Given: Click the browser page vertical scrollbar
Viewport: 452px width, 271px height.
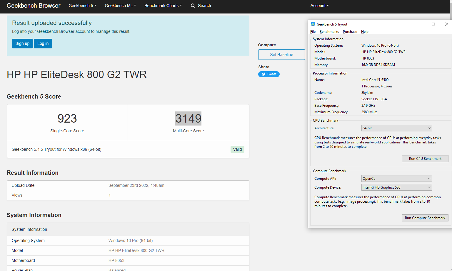Looking at the screenshot, I should (451, 12).
